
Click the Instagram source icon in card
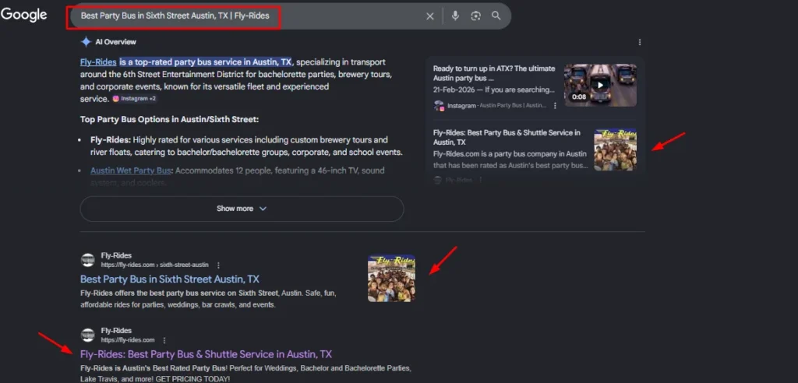coord(439,106)
